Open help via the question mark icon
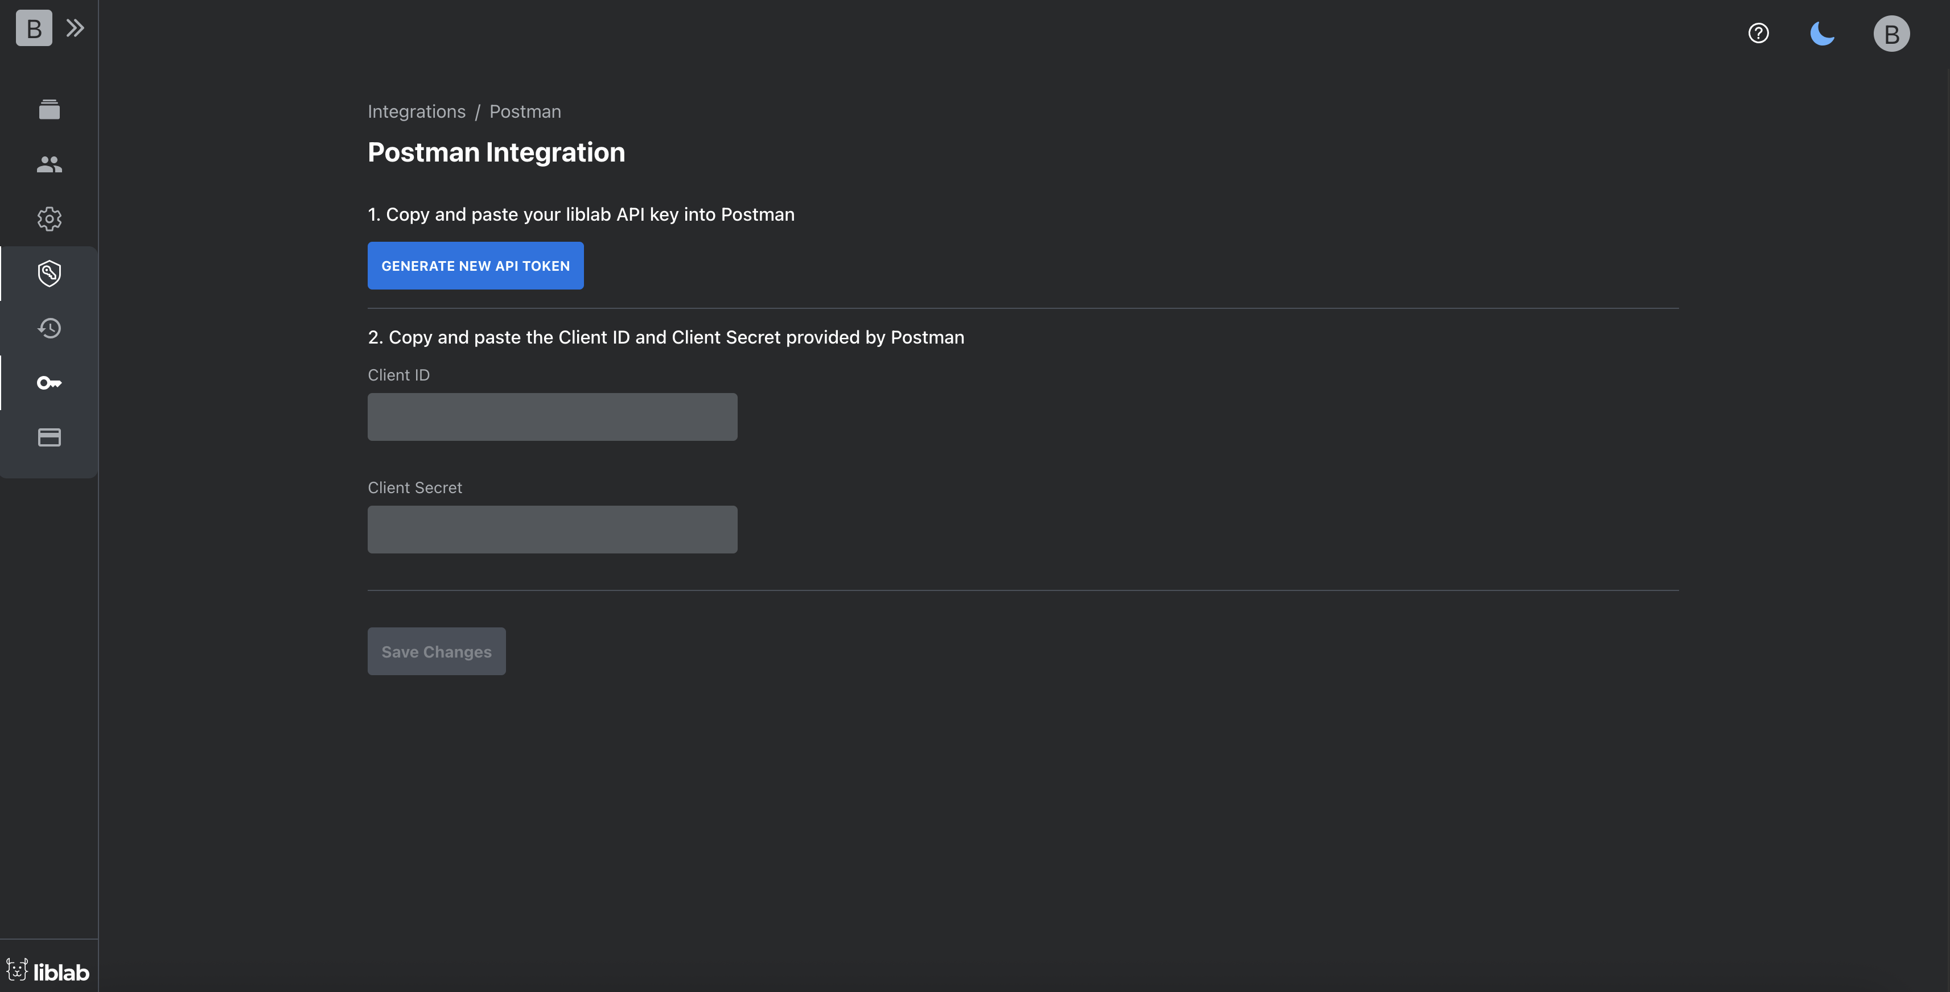1950x992 pixels. [x=1758, y=32]
